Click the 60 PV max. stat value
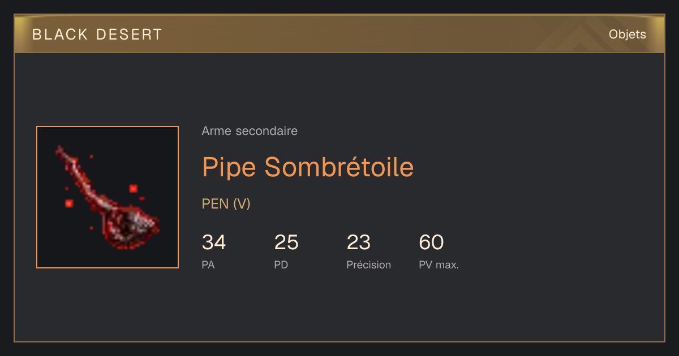 (x=431, y=242)
